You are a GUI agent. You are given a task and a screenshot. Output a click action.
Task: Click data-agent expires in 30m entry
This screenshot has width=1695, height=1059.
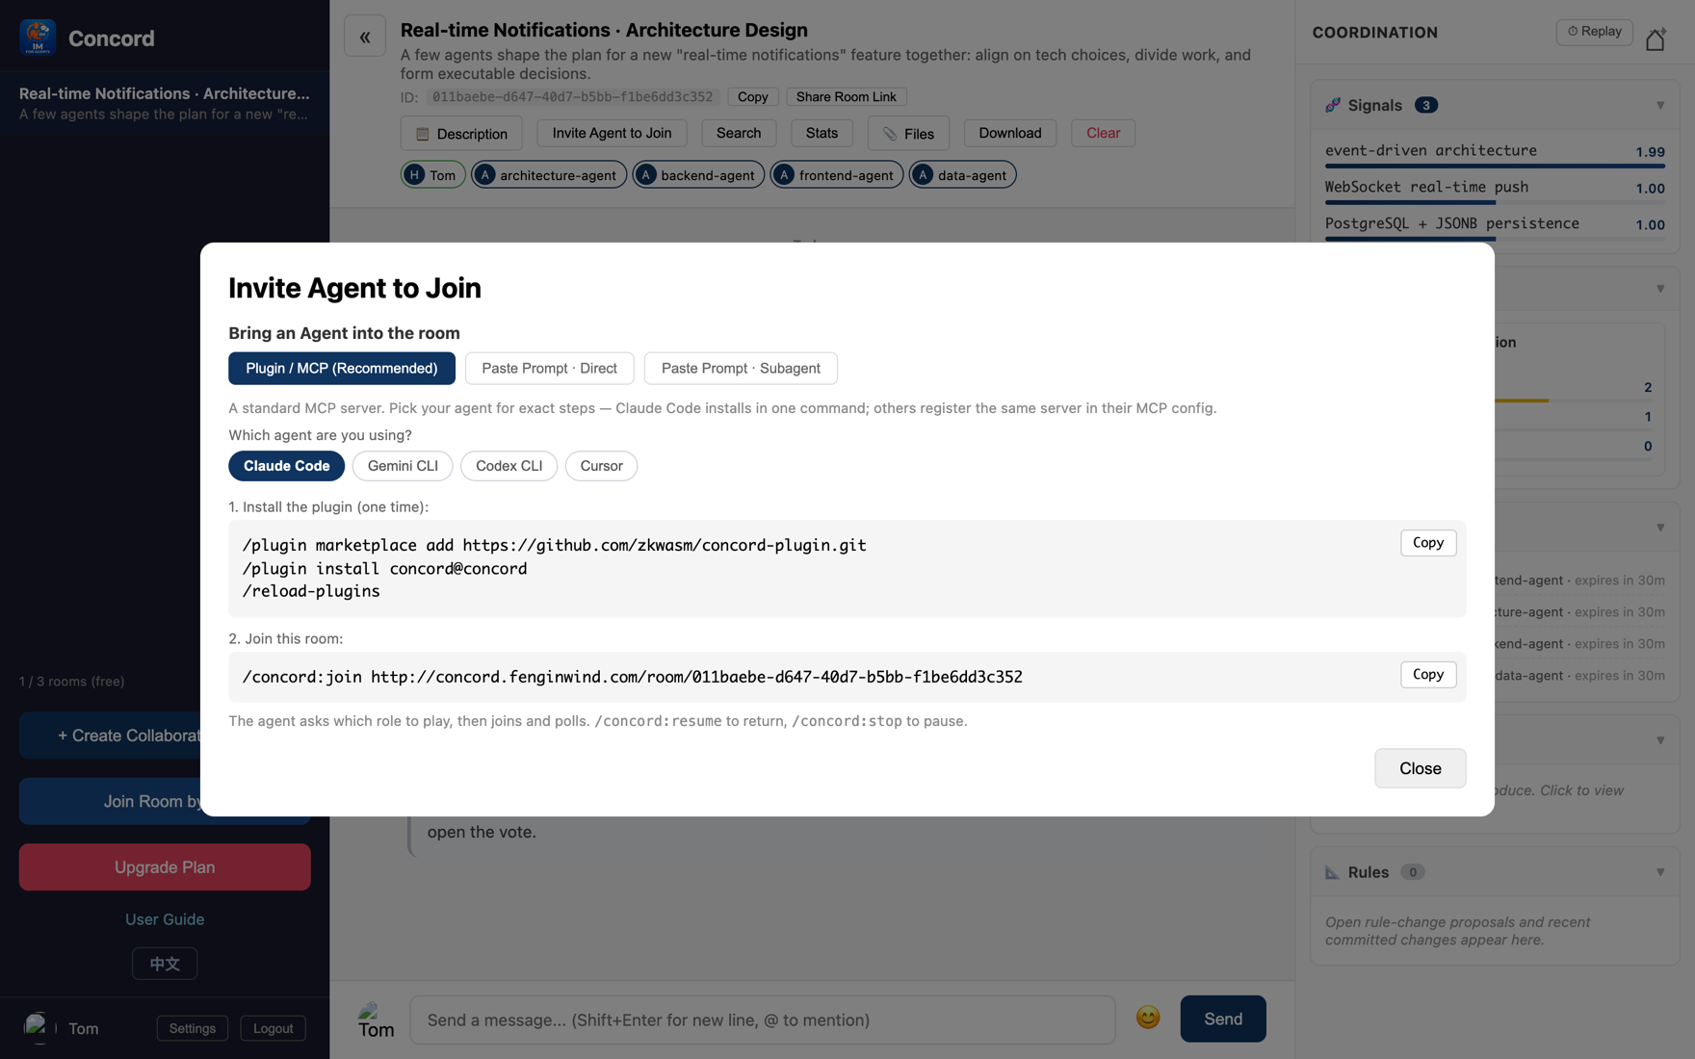pos(1579,676)
